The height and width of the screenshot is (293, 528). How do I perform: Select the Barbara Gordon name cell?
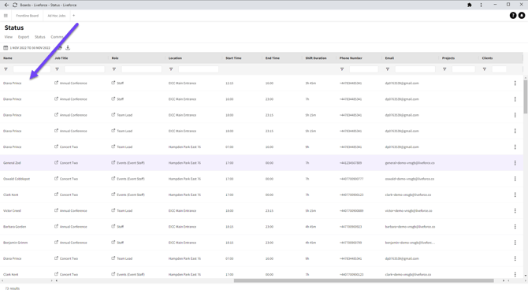14,227
